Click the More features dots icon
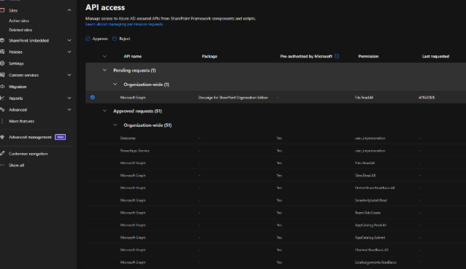The width and height of the screenshot is (466, 269). tap(2, 121)
